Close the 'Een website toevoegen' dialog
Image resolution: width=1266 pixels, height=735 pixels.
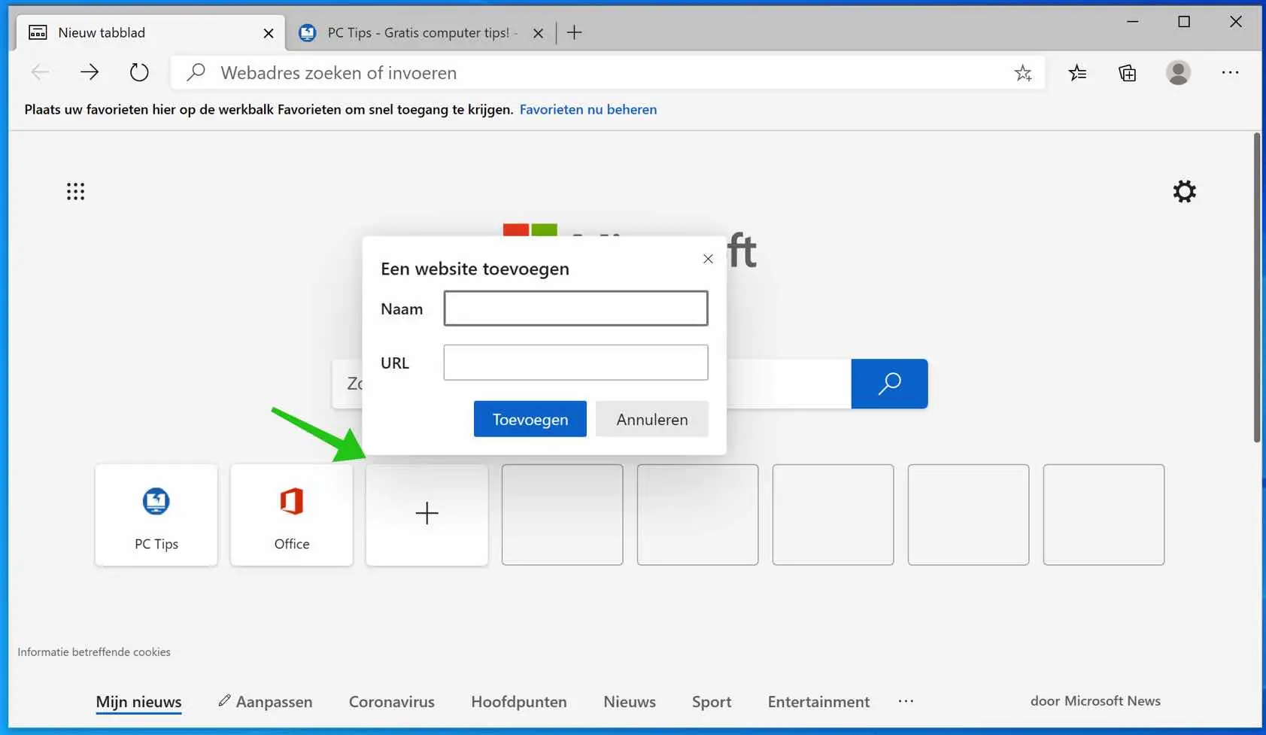[x=708, y=259]
